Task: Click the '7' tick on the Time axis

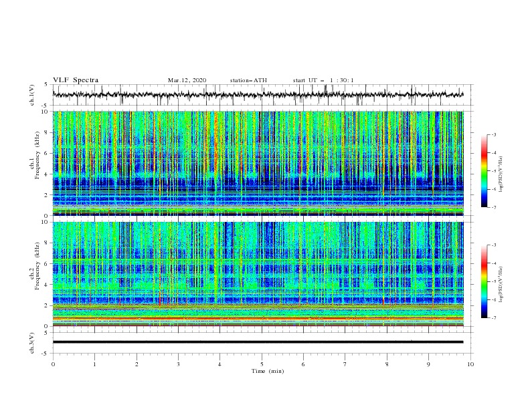Action: tap(345, 364)
